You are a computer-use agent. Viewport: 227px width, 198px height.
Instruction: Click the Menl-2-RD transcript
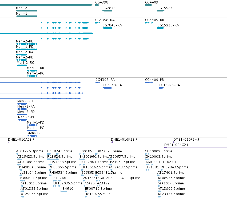point(22,60)
